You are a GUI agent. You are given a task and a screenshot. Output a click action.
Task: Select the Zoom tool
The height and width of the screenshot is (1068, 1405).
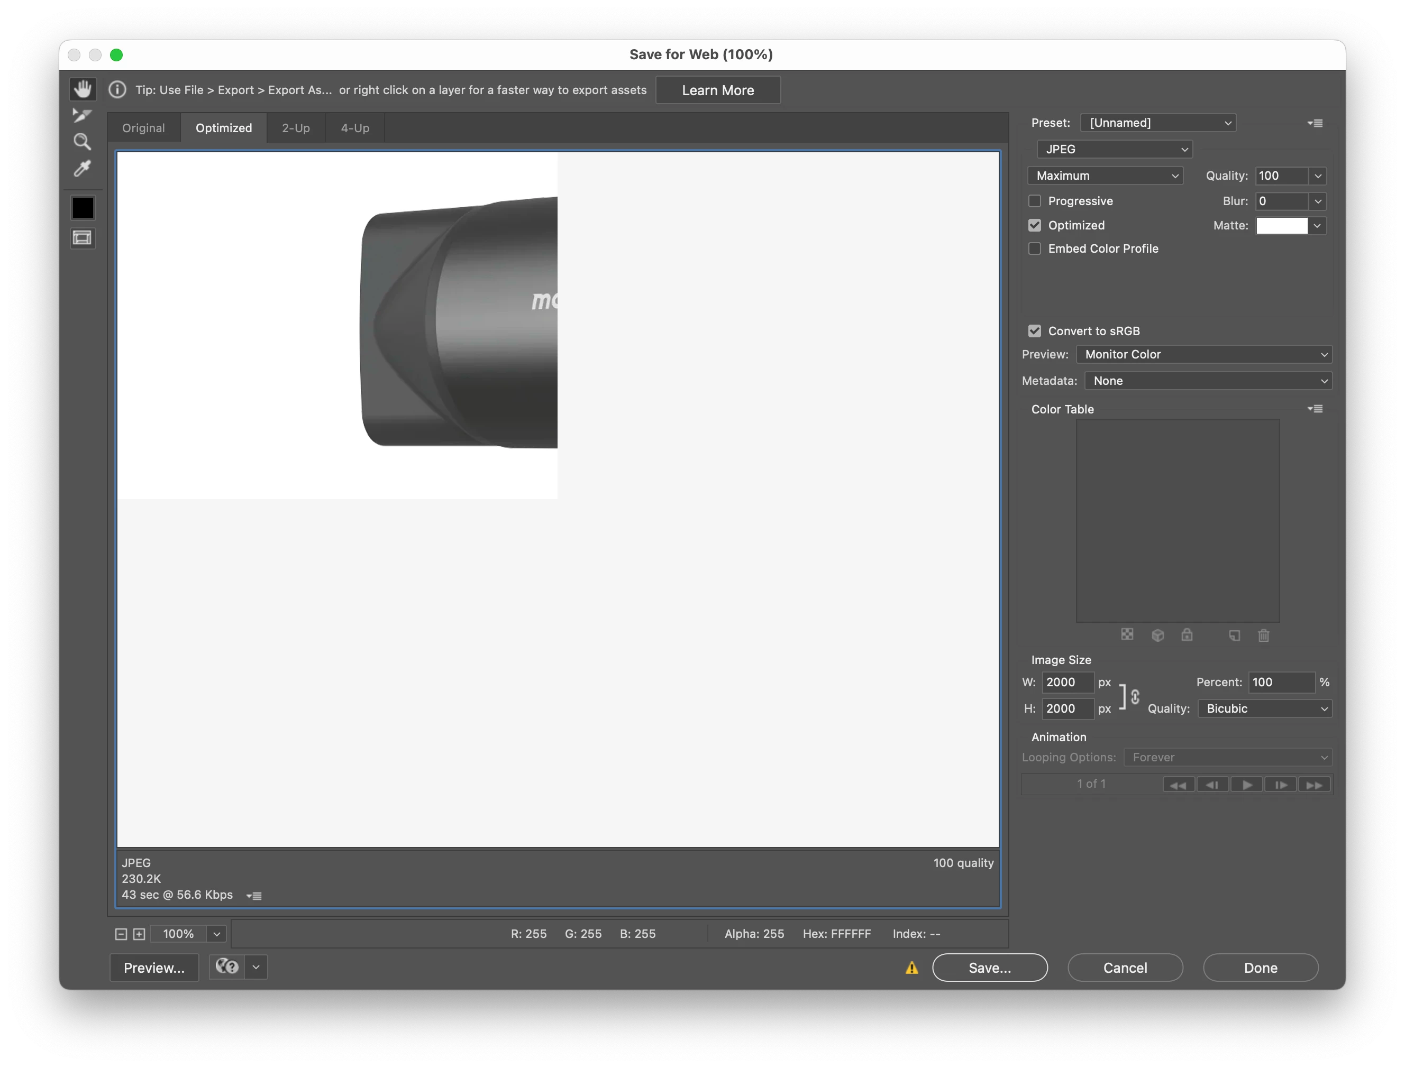(x=82, y=141)
